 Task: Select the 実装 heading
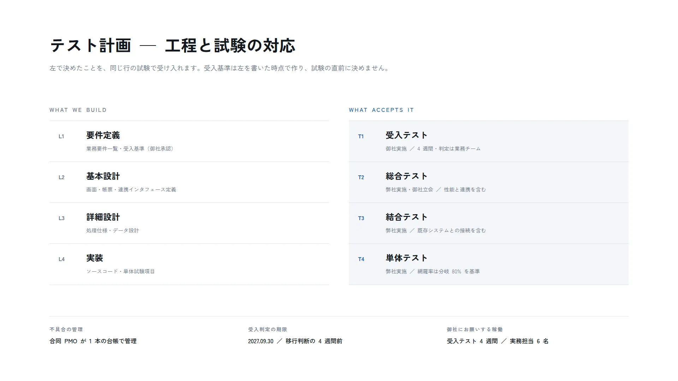(95, 258)
